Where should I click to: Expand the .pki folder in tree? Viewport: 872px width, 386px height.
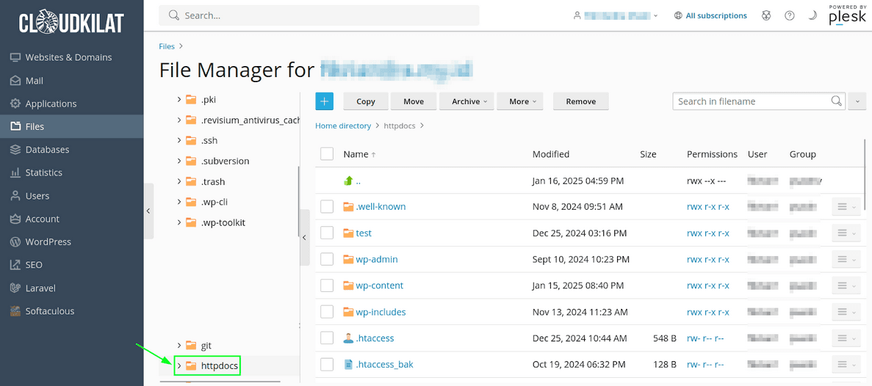pyautogui.click(x=179, y=99)
